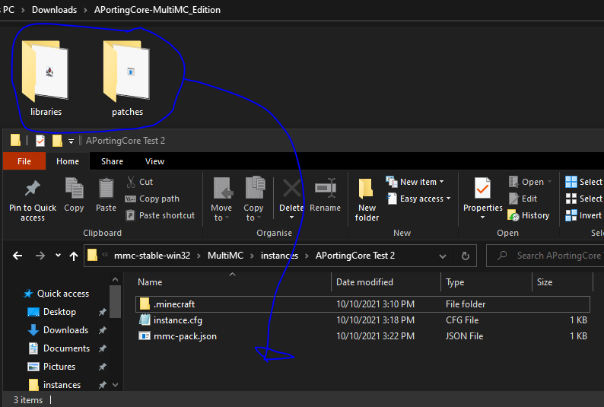Click the History button
This screenshot has width=604, height=407.
coord(528,215)
